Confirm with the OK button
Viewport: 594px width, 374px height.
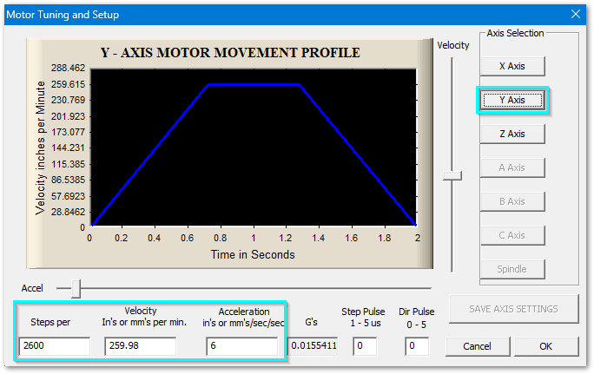[545, 346]
